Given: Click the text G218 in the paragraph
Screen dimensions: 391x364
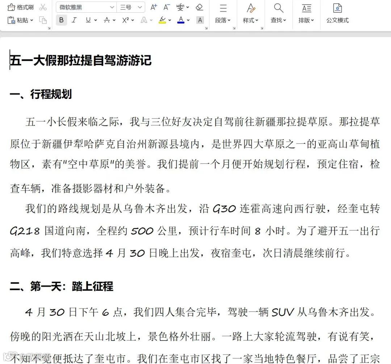Looking at the screenshot, I should click(25, 231).
